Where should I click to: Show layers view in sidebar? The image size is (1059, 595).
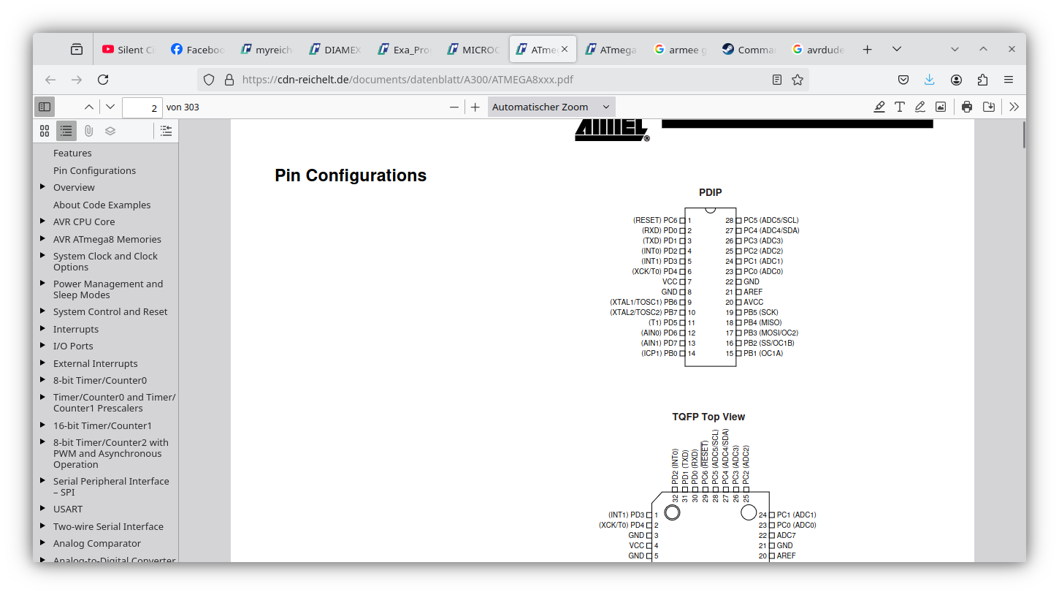110,131
